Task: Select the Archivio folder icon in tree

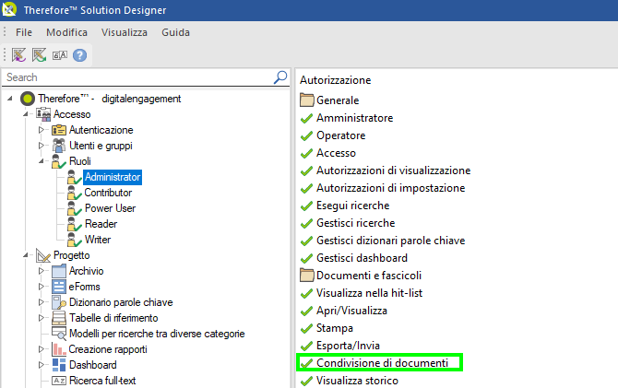Action: click(x=59, y=271)
